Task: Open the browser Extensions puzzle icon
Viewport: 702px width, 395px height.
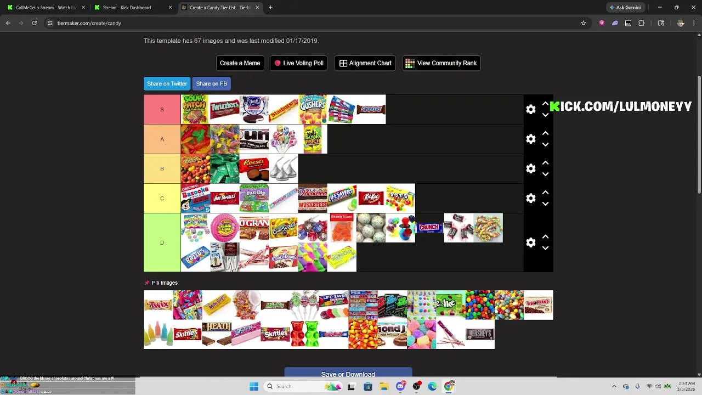Action: [642, 23]
